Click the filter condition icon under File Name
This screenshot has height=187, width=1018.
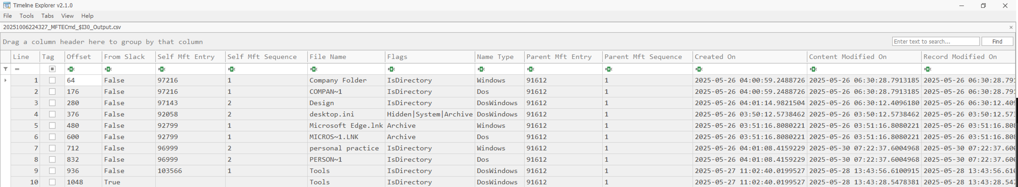[x=314, y=69]
